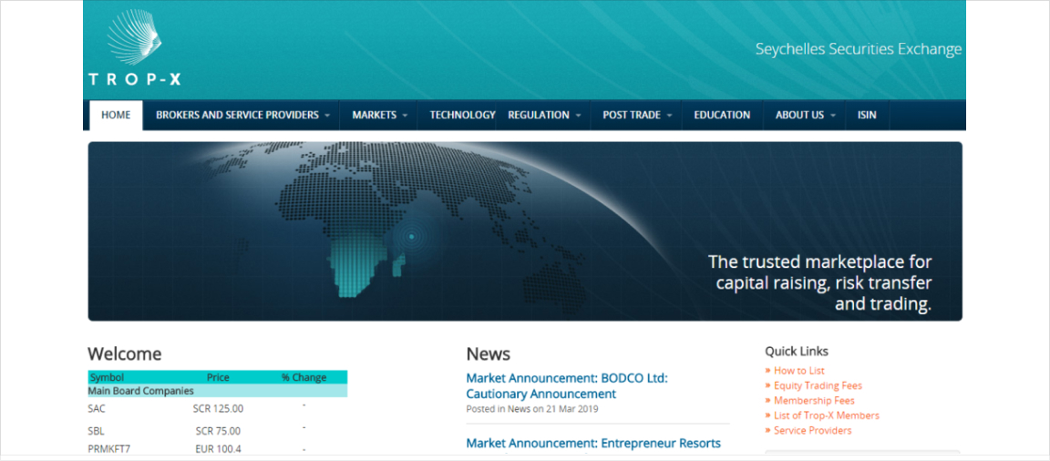
Task: Open Entrepreneur Resorts market announcement
Action: pyautogui.click(x=593, y=443)
